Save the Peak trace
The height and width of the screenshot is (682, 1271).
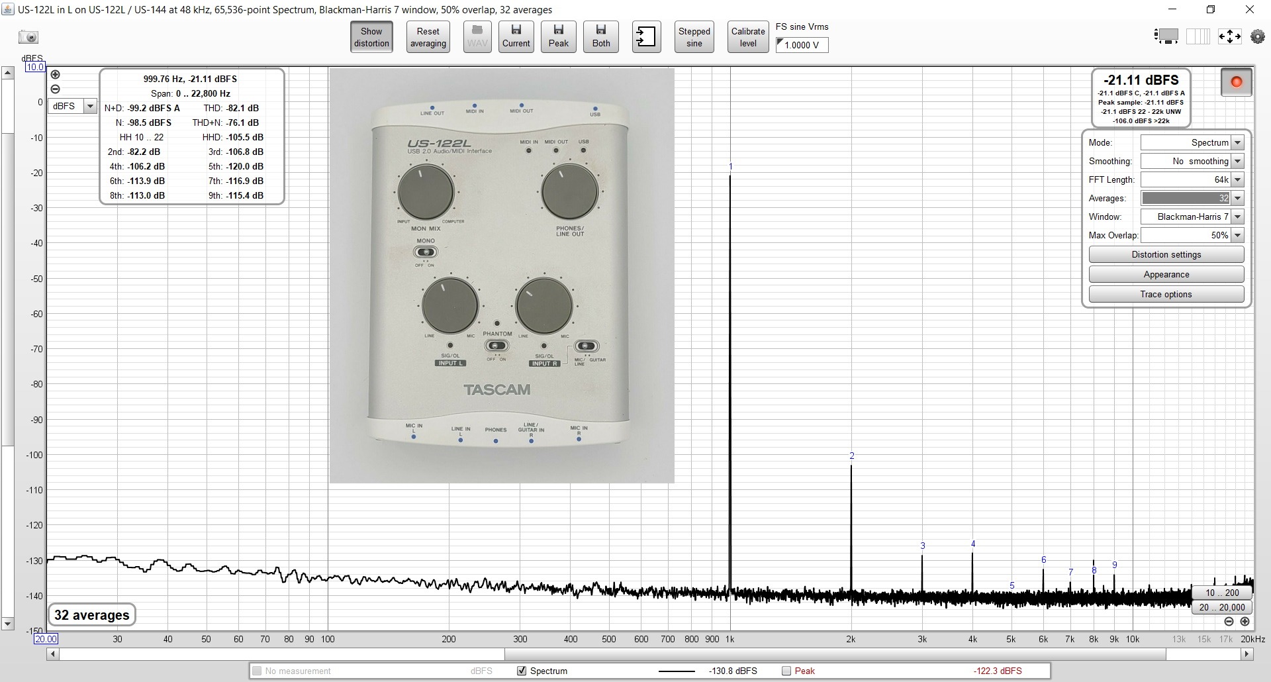[559, 37]
